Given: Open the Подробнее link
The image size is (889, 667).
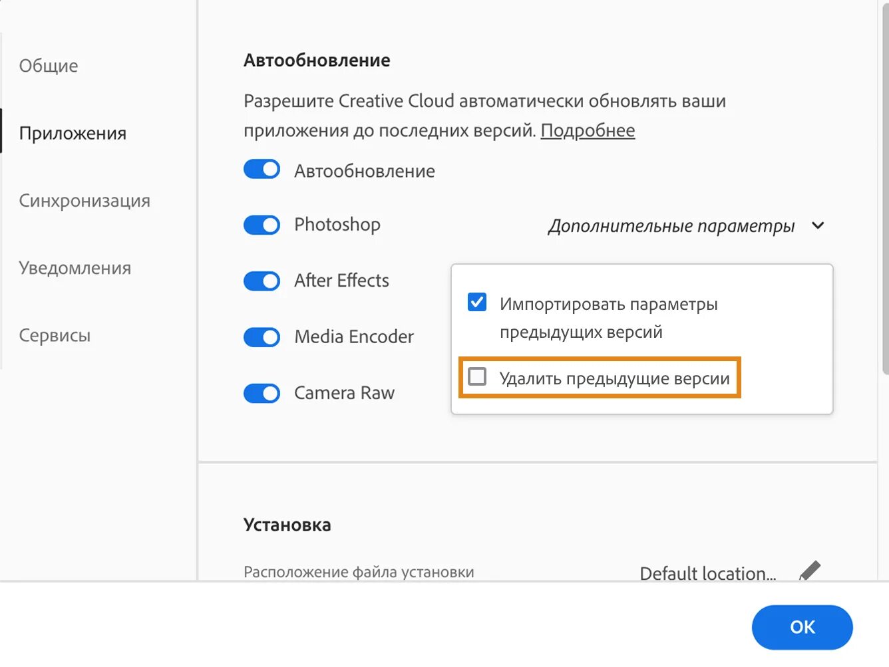Looking at the screenshot, I should point(588,130).
